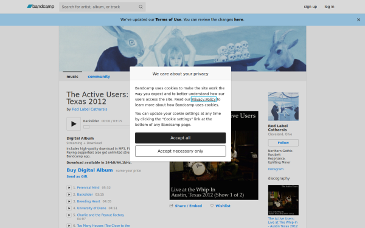Click the track progress slider handle
Screen dimensions: 365x228
pos(86,127)
